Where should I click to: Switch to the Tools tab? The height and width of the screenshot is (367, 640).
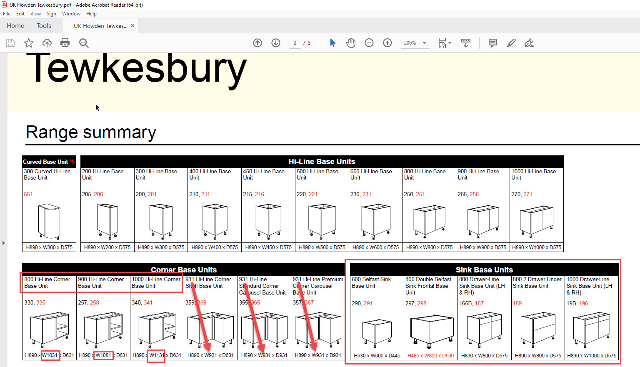coord(44,26)
